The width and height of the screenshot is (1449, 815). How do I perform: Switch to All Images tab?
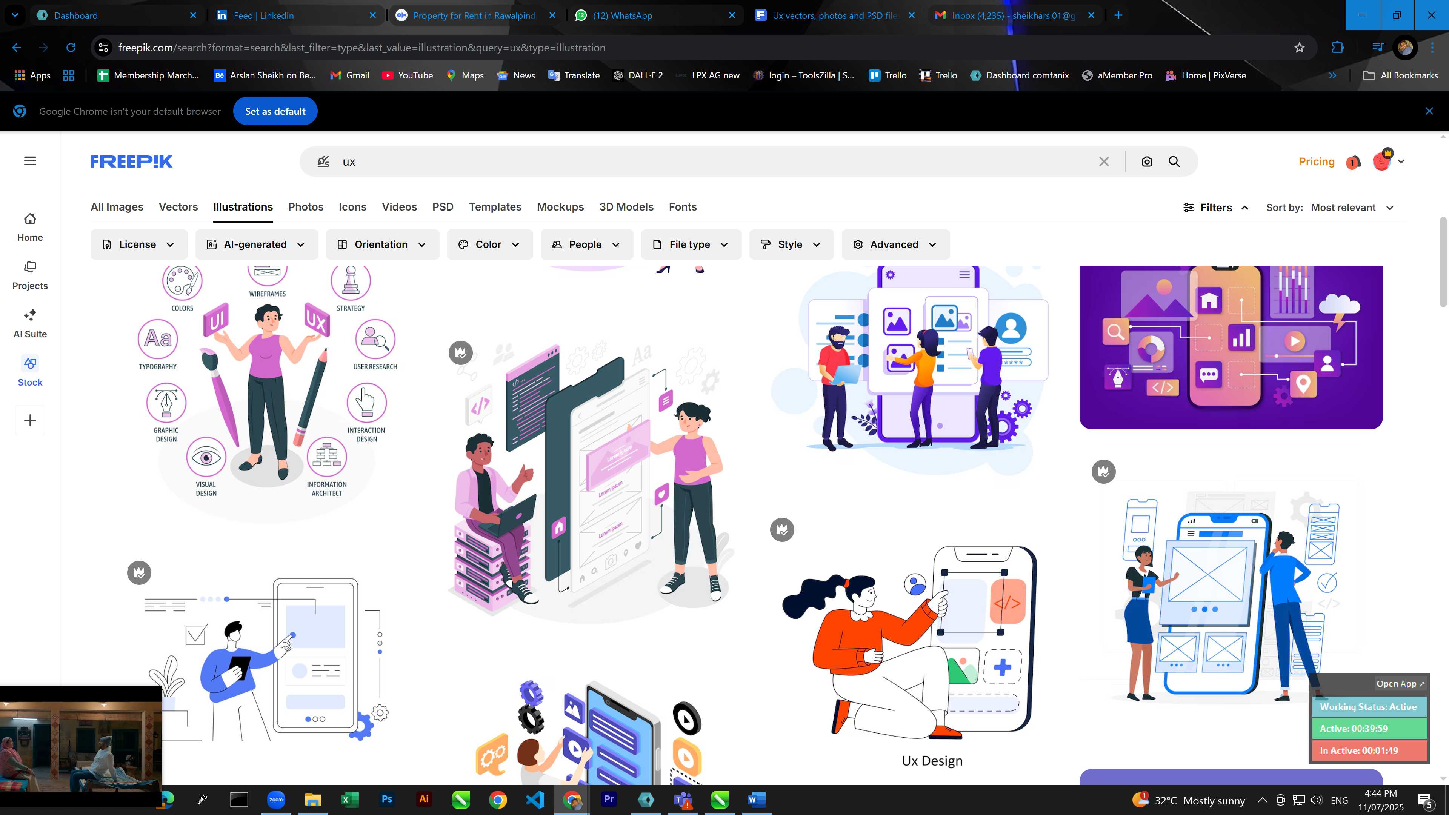(117, 207)
